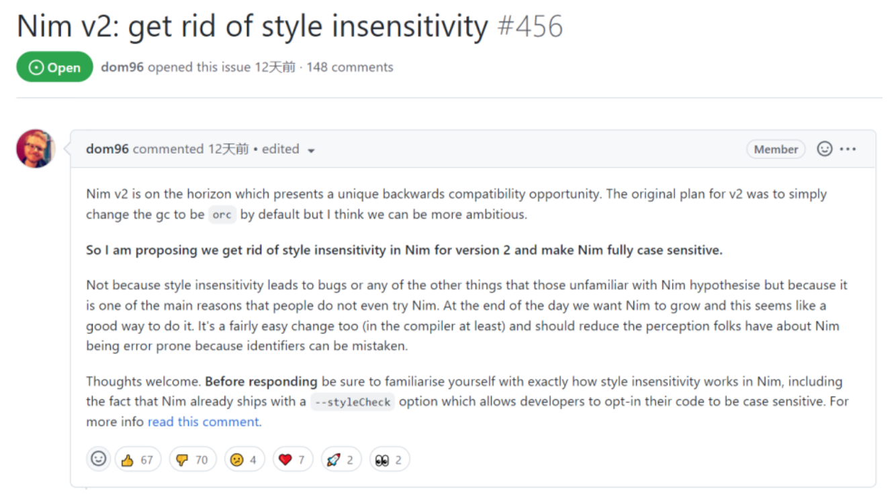Click the thumbs up reaction with 67
Image resolution: width=892 pixels, height=499 pixels.
click(x=137, y=459)
